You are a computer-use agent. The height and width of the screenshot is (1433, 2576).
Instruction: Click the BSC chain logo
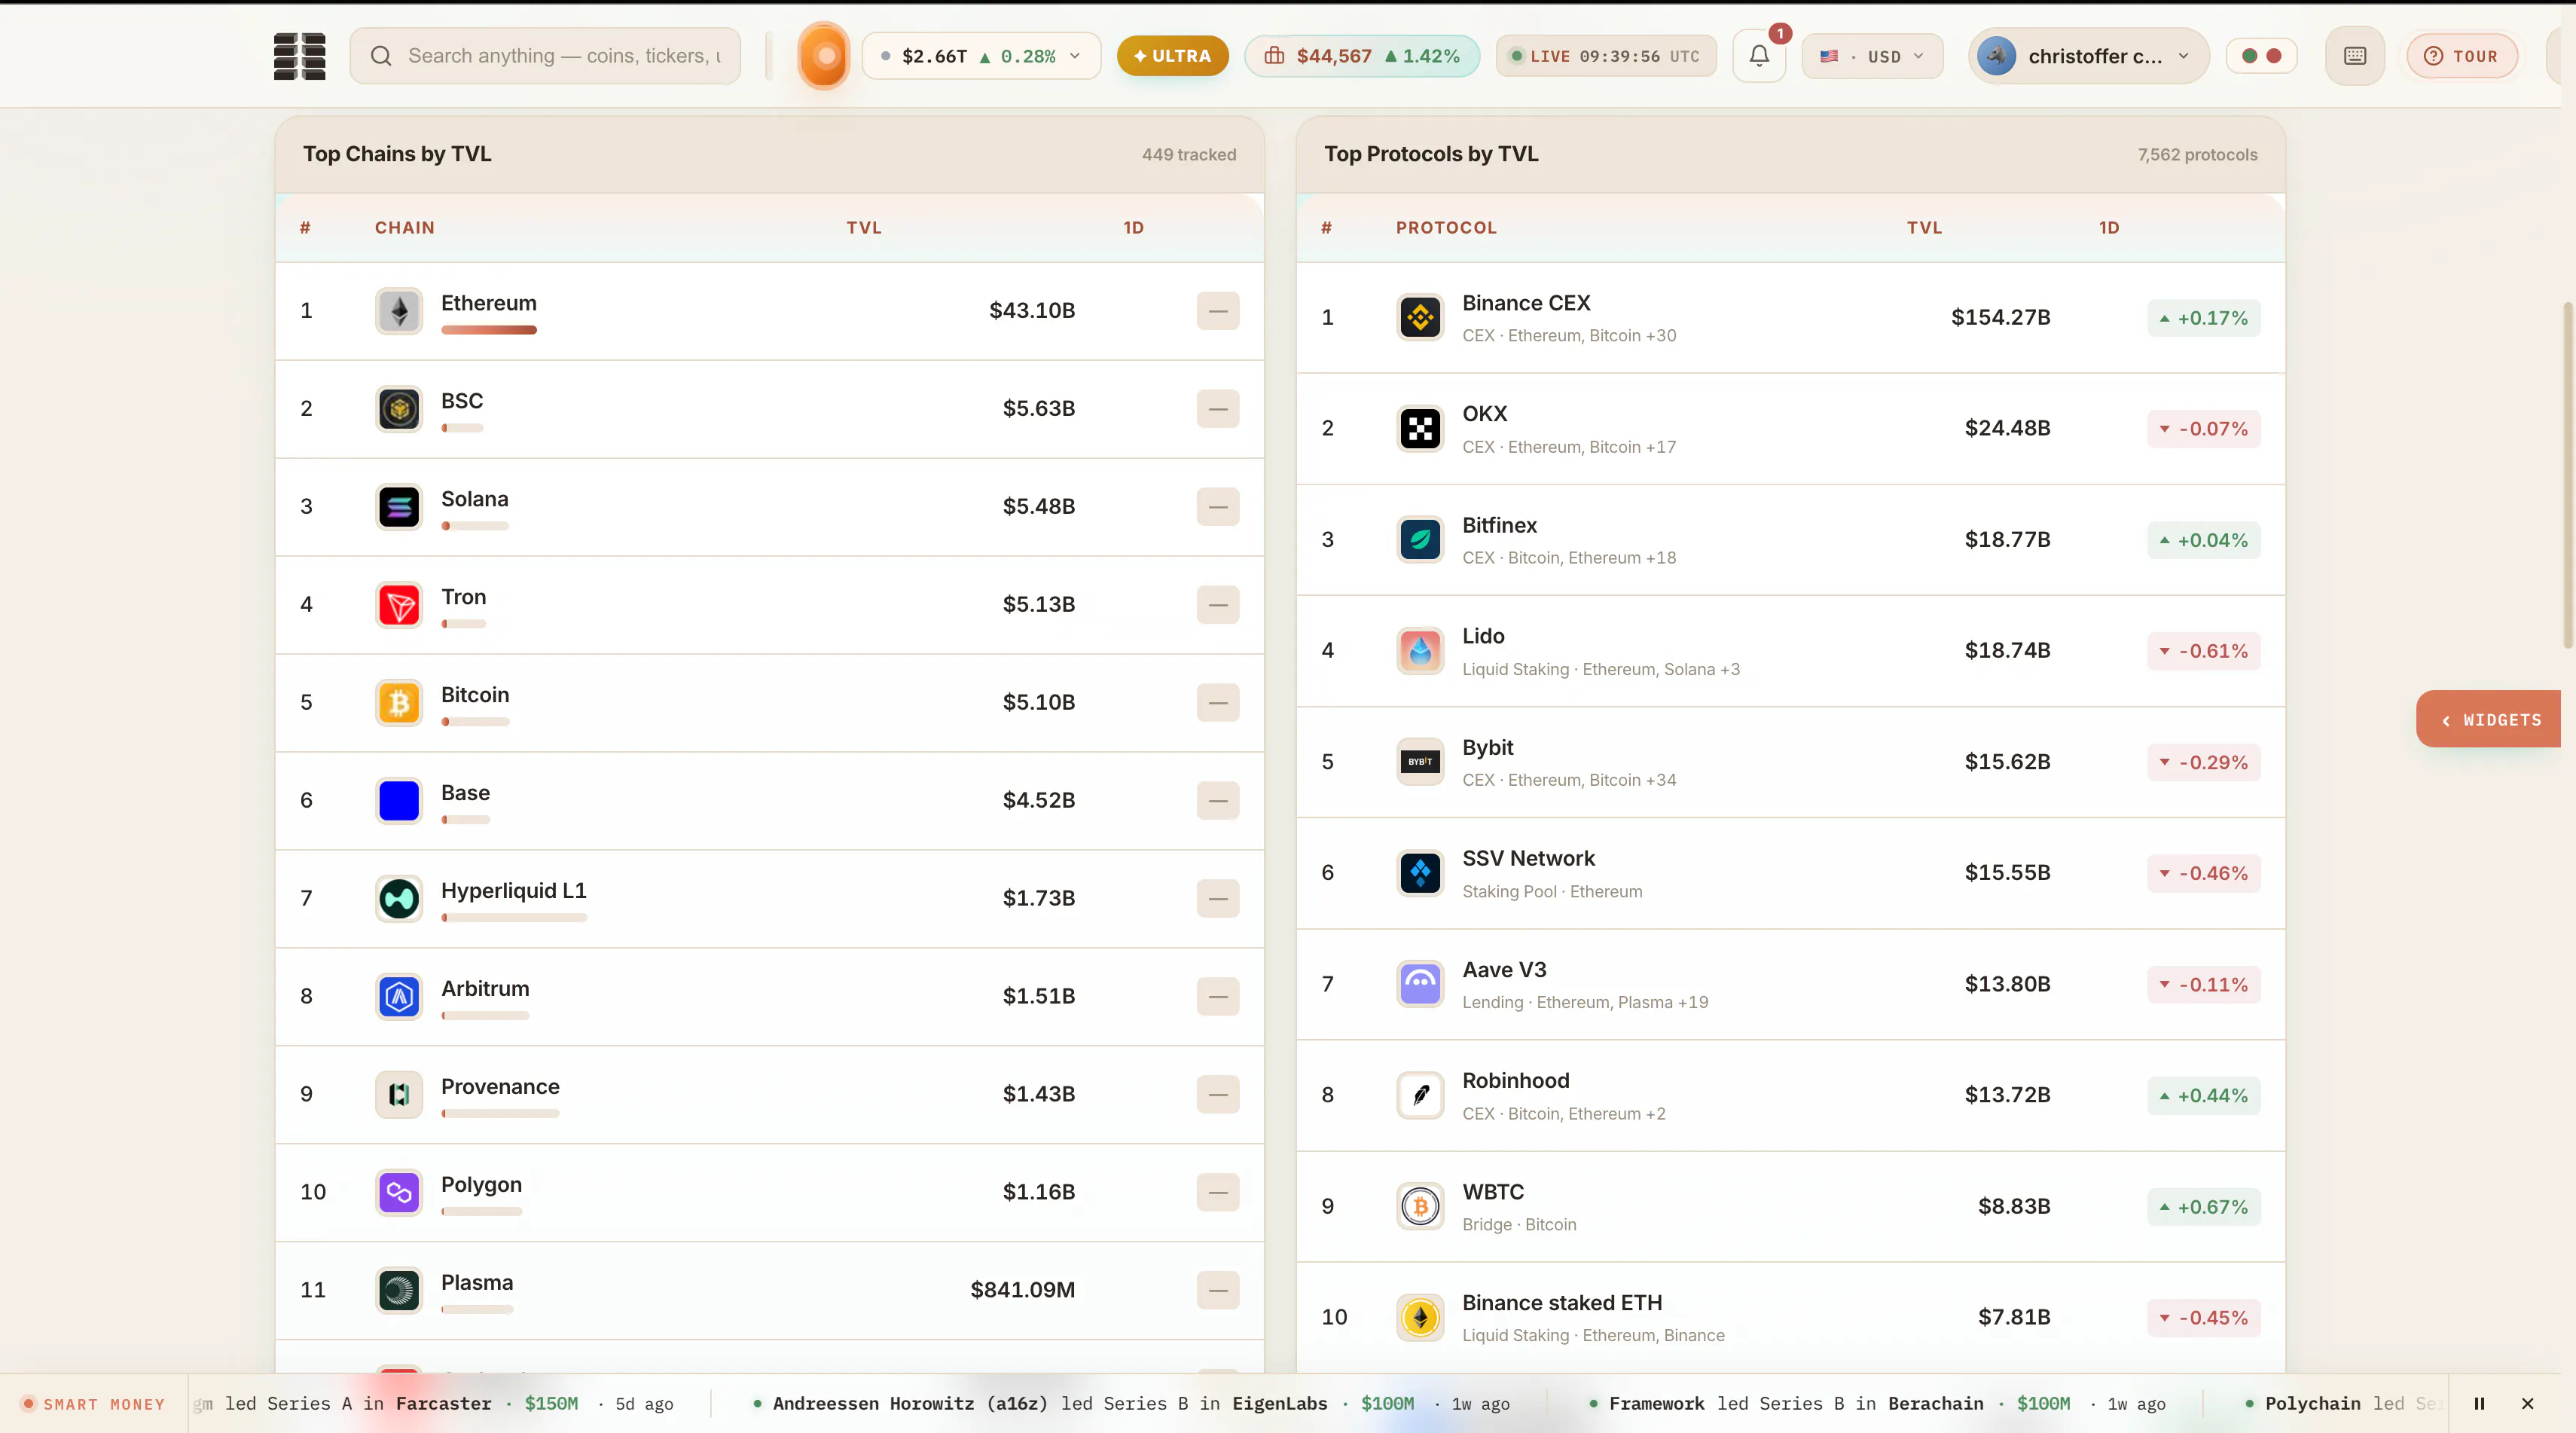399,409
